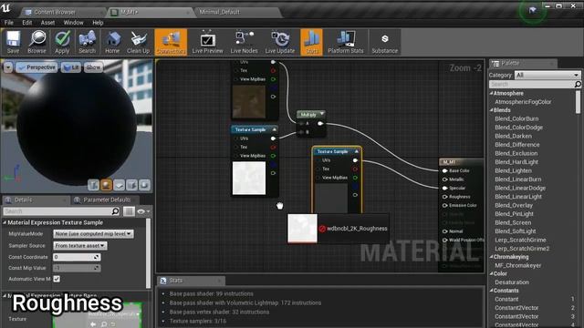Click the Details search magnifier icon
Image resolution: width=584 pixels, height=328 pixels.
tap(116, 211)
